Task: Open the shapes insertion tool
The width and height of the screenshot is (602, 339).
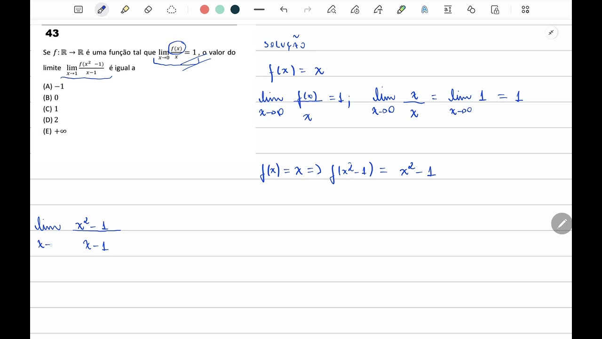Action: tap(471, 9)
